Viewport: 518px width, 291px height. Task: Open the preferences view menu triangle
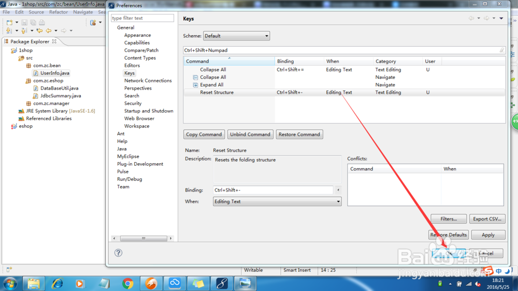501,19
